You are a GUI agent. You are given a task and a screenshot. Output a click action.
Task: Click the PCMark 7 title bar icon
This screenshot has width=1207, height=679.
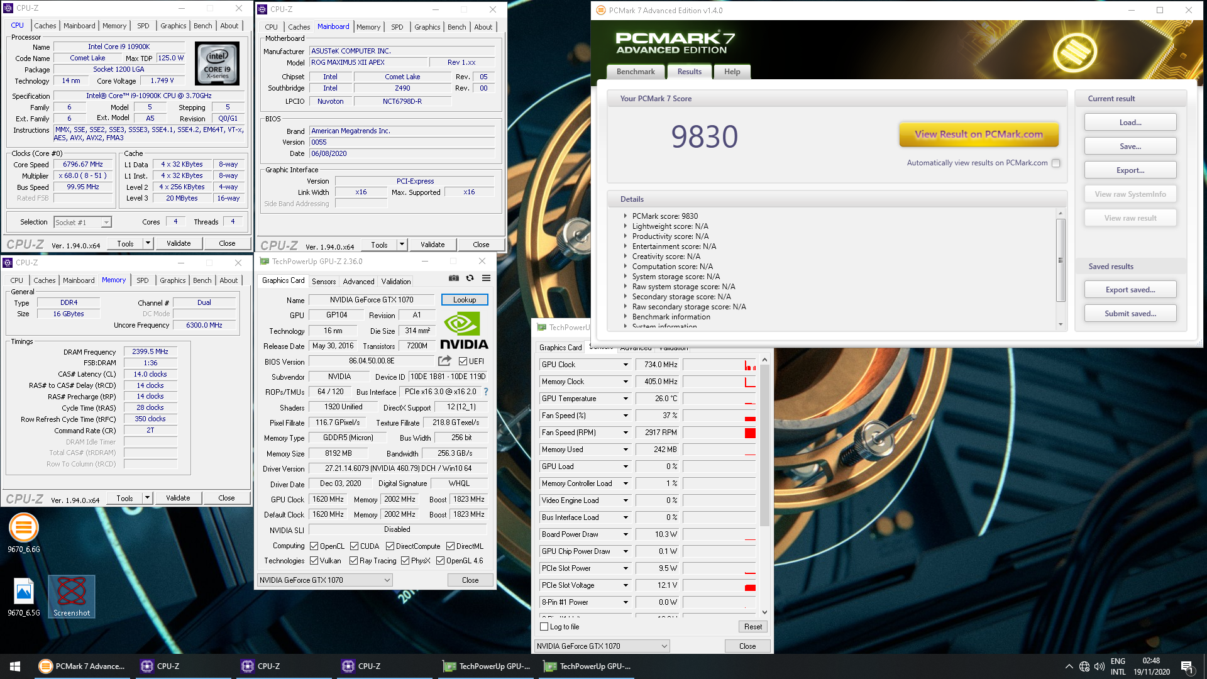click(x=600, y=10)
